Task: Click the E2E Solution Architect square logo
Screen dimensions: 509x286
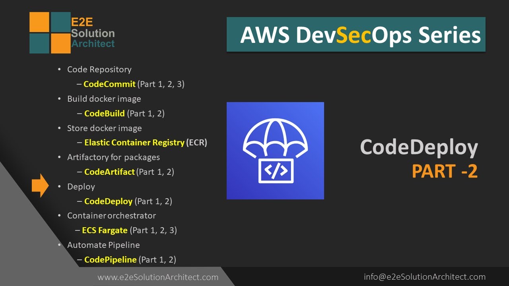Action: point(50,33)
